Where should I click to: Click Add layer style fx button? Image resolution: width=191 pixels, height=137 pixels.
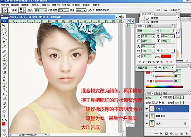pos(161,134)
